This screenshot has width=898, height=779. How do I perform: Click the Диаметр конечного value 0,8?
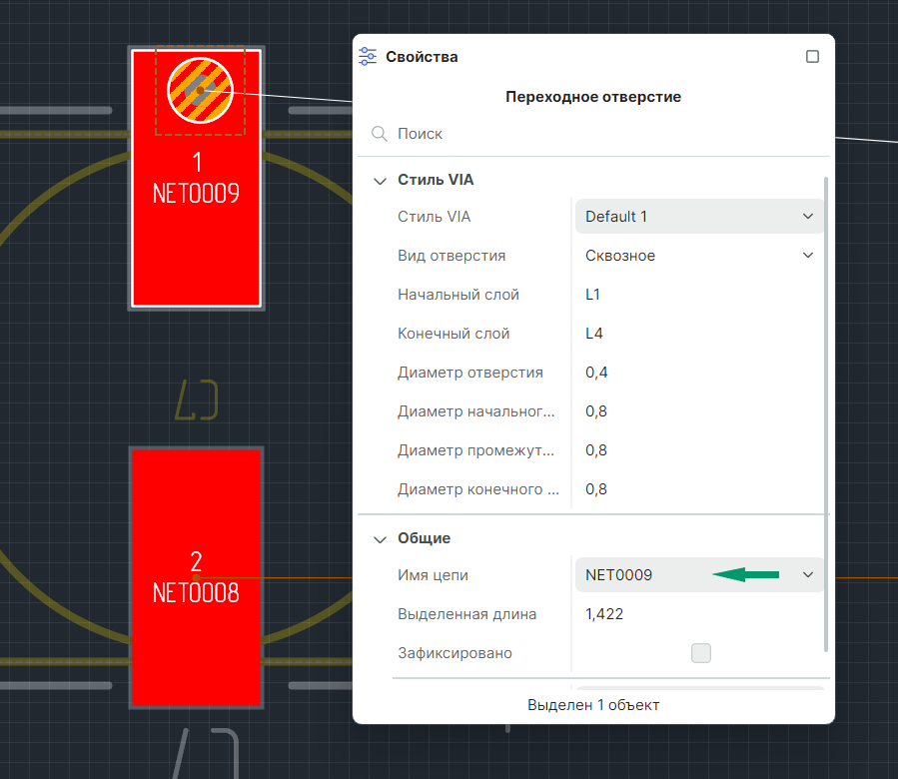click(x=597, y=489)
